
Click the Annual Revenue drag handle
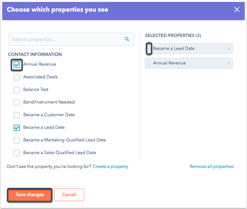tap(149, 63)
